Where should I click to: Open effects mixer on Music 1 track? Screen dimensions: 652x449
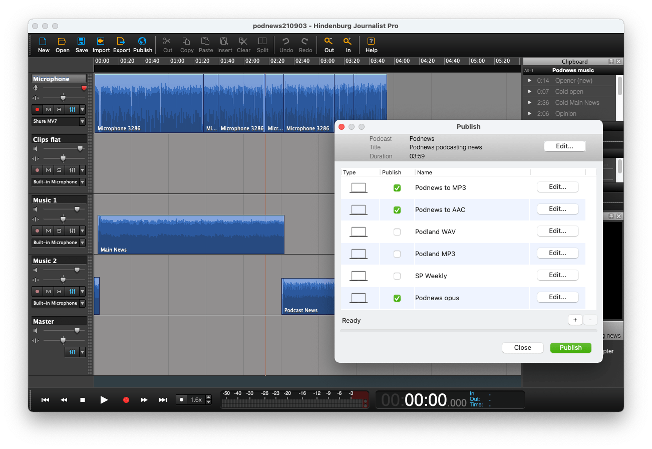coord(72,231)
